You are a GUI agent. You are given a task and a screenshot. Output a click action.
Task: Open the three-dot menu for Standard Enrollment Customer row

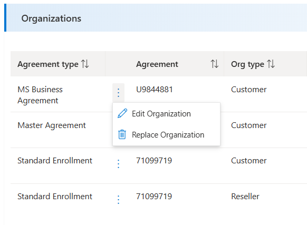(118, 164)
